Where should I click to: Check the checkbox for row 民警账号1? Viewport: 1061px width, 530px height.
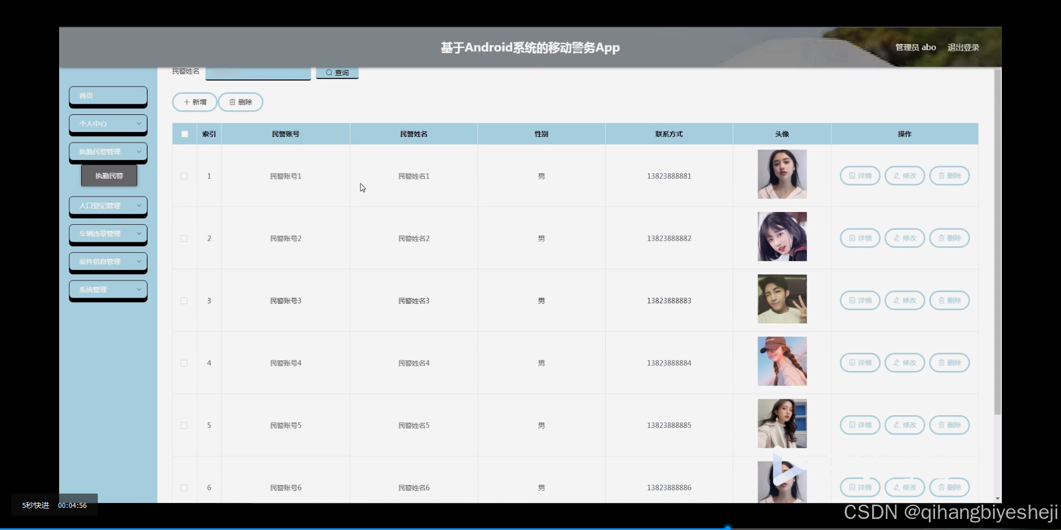(183, 176)
